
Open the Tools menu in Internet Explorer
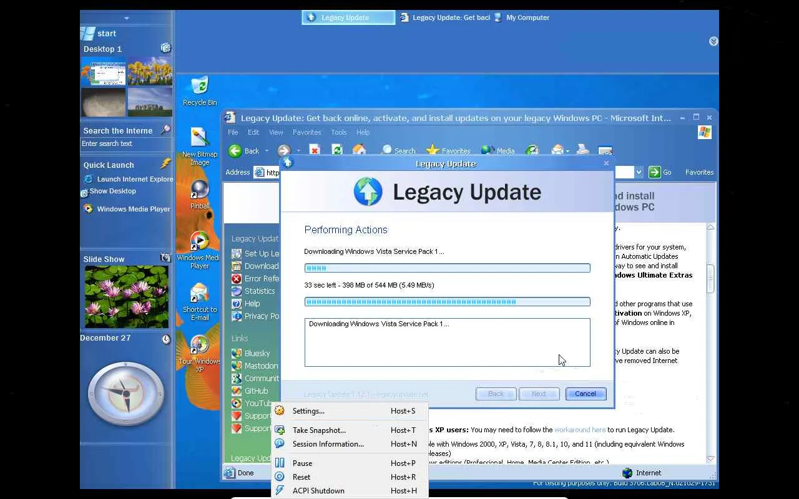(339, 132)
